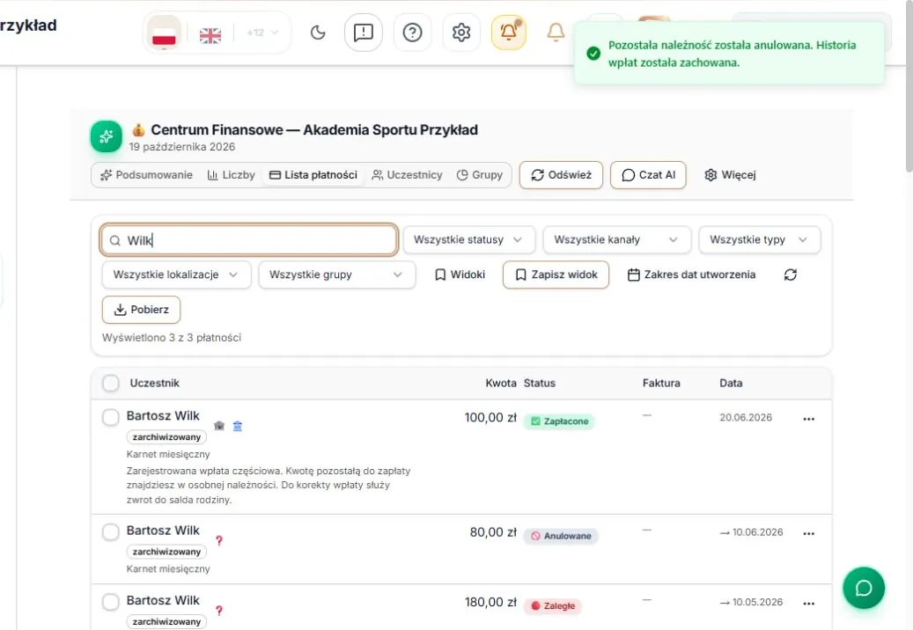Click the green sparkle icon beside Centrum Finansowe
This screenshot has height=630, width=913.
(x=106, y=136)
